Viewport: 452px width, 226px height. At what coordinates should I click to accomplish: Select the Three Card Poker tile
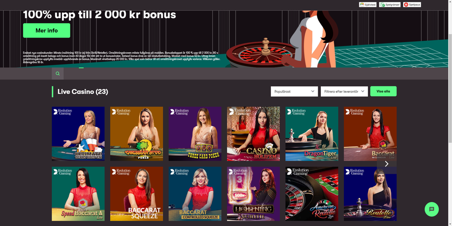point(195,134)
